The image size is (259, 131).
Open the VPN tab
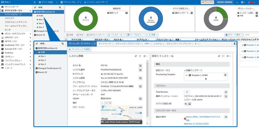pyautogui.click(x=148, y=44)
